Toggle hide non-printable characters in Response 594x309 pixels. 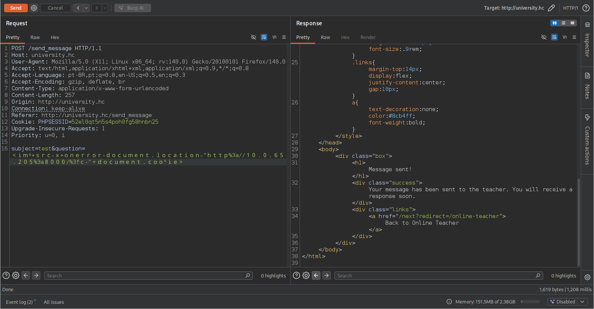click(544, 37)
